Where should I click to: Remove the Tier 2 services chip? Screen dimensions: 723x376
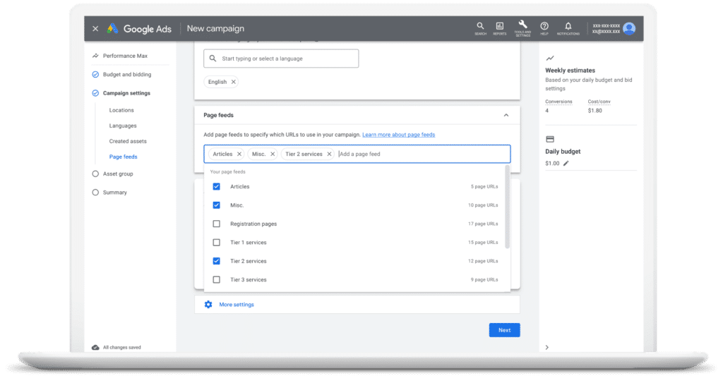point(329,154)
